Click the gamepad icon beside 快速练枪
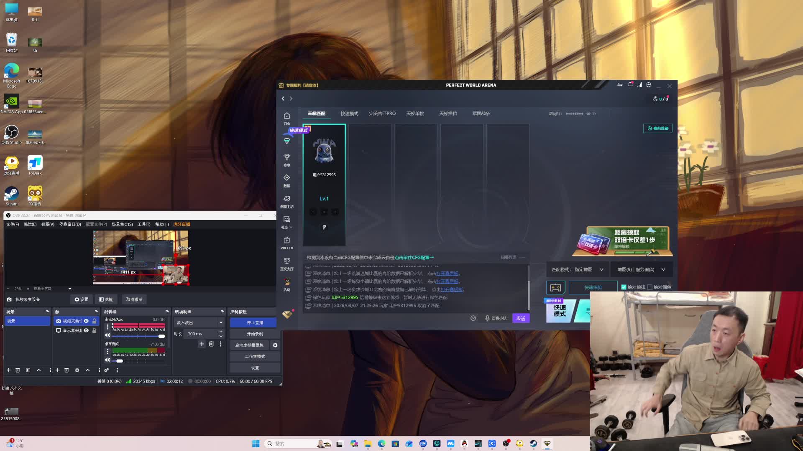The image size is (803, 451). pos(555,287)
